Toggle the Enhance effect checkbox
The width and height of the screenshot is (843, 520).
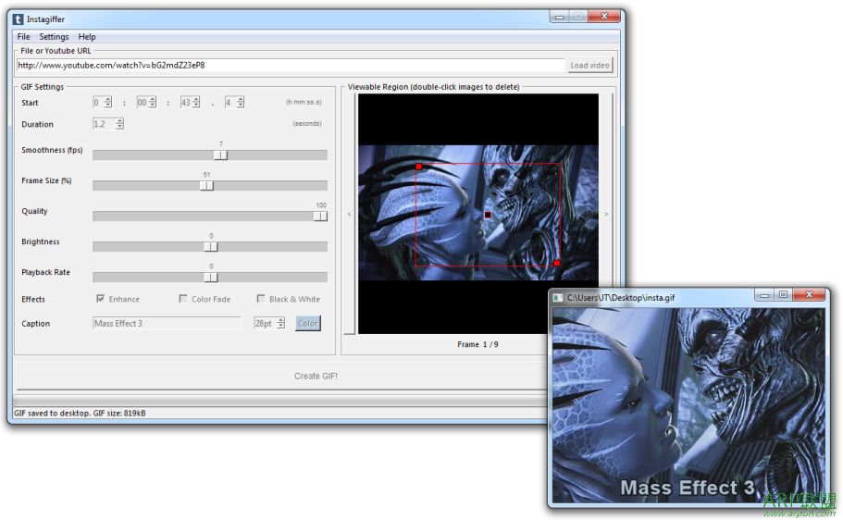(101, 299)
